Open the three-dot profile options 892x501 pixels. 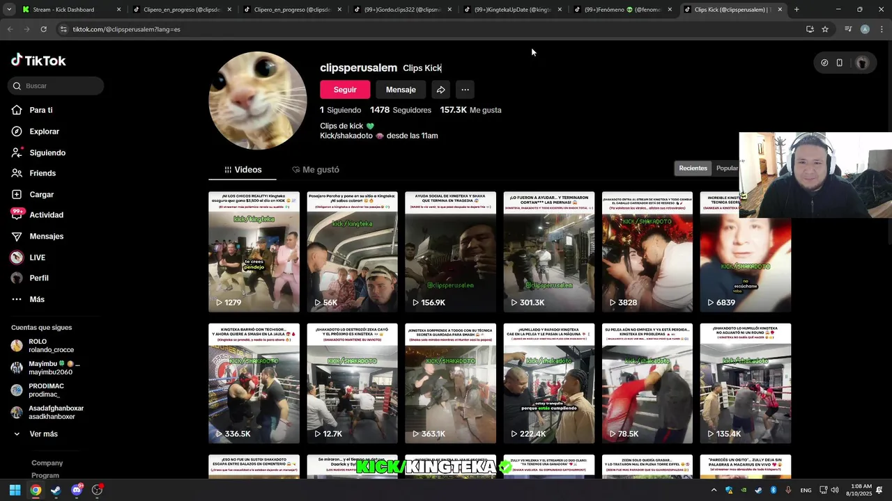[x=465, y=90]
